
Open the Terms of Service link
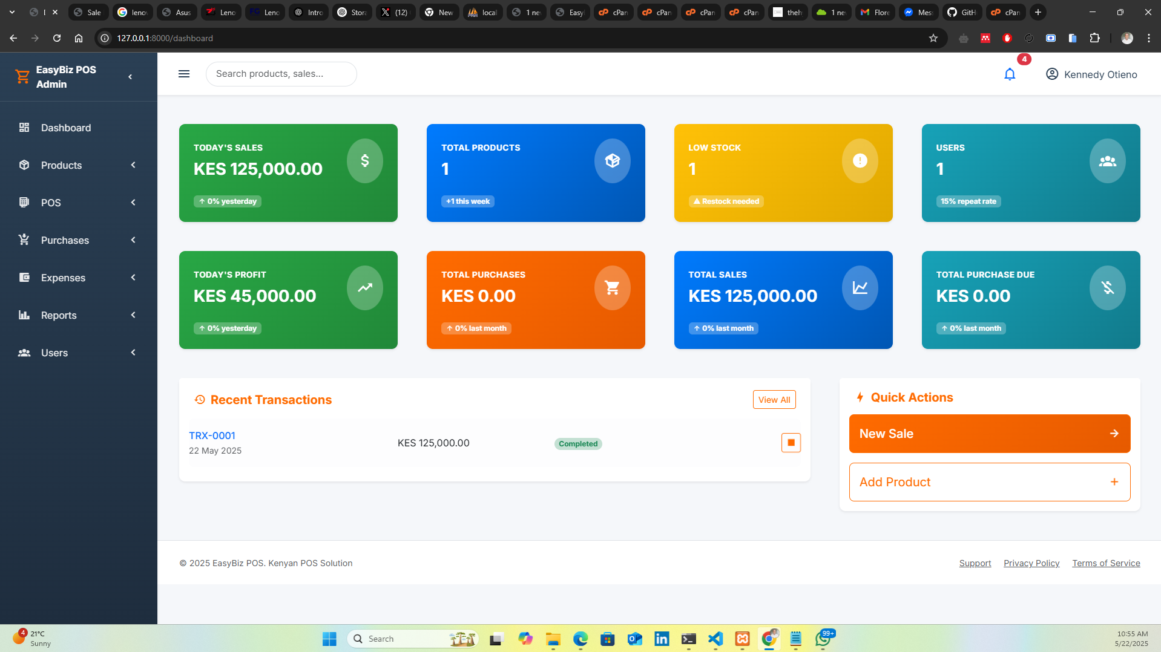tap(1106, 563)
